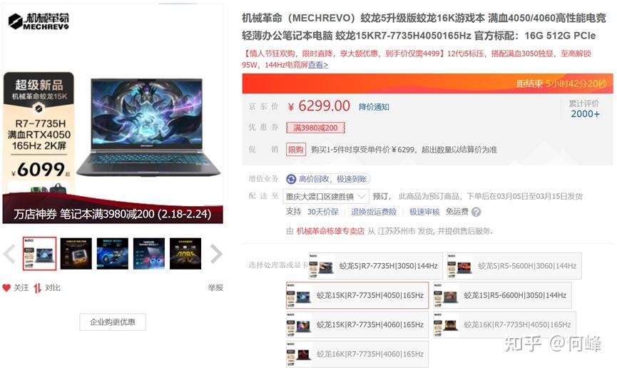The image size is (617, 368).
Task: Click the 高价回收 recycle icon
Action: [291, 179]
